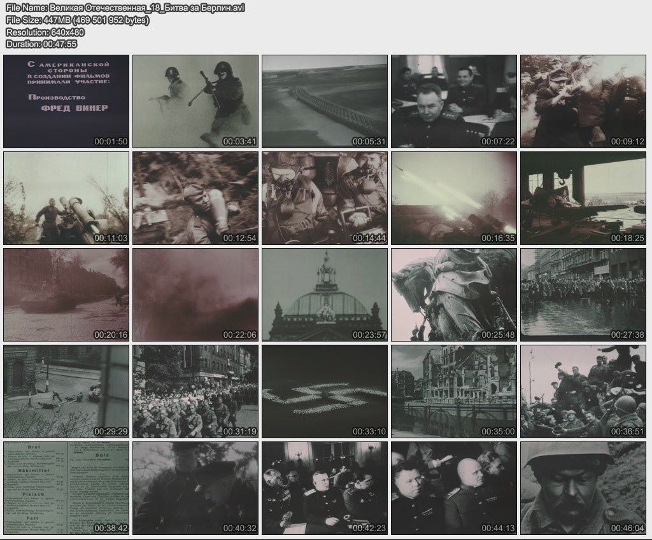Select the soldiers-in-smoke frame at 00:03:41
The height and width of the screenshot is (540, 652).
click(195, 101)
